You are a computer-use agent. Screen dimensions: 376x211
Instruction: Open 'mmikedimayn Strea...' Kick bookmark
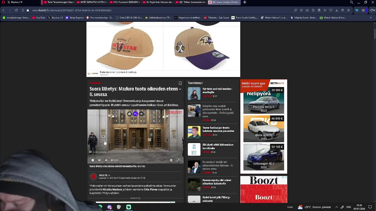(16, 18)
